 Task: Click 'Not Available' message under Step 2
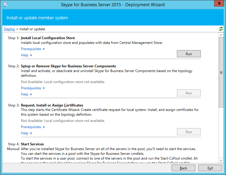pos(63,82)
